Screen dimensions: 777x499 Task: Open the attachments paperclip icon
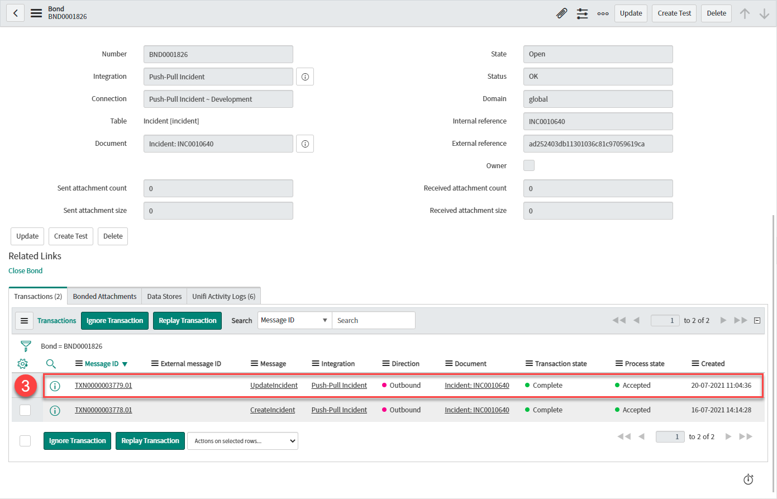pyautogui.click(x=562, y=13)
